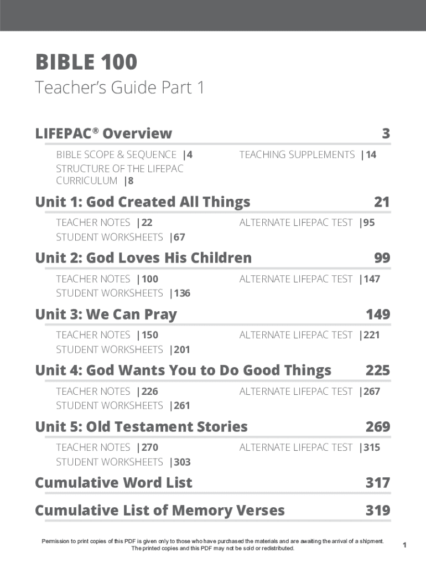Click Teacher Notes entry for page 100
Image resolution: width=426 pixels, height=567 pixels.
pos(107,279)
